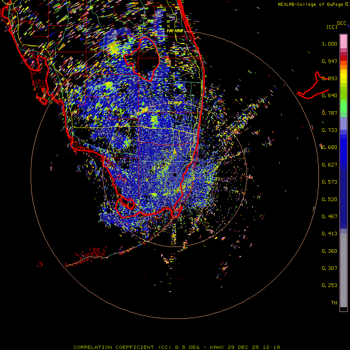Click the 0.787 scale value
This screenshot has height=350, width=350.
[x=329, y=113]
